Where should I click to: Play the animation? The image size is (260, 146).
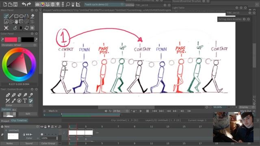pyautogui.click(x=141, y=111)
